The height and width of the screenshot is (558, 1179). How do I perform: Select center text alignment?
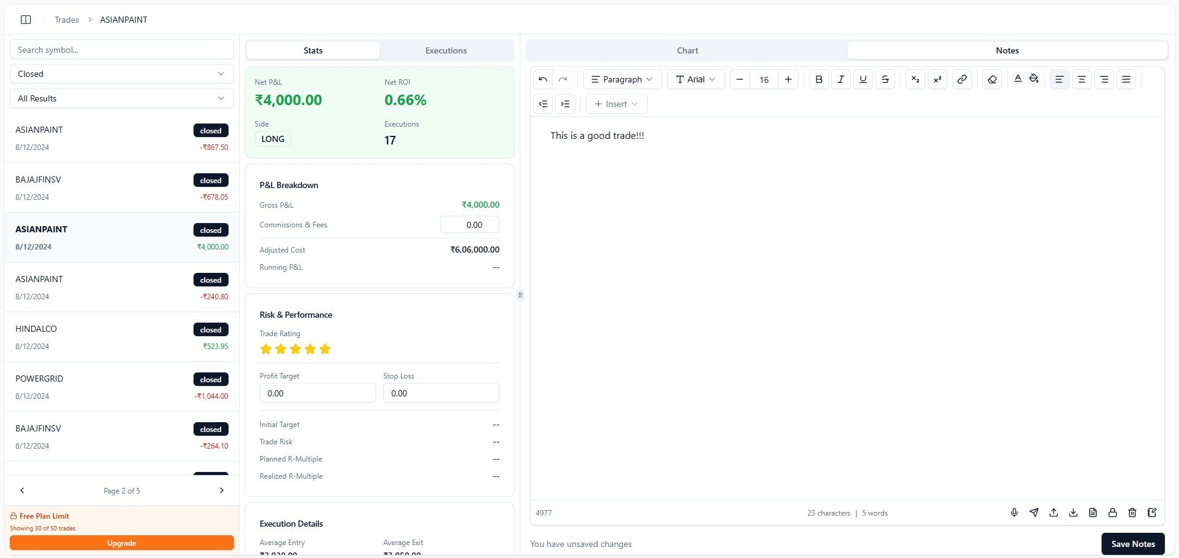click(x=1081, y=79)
